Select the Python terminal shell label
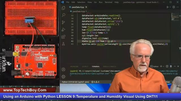The height and width of the screenshot is (101, 181). (x=154, y=66)
